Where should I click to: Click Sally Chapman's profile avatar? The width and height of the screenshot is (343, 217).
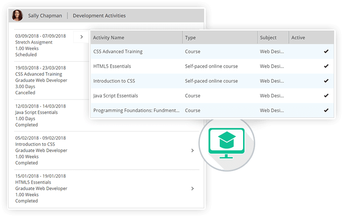[18, 15]
